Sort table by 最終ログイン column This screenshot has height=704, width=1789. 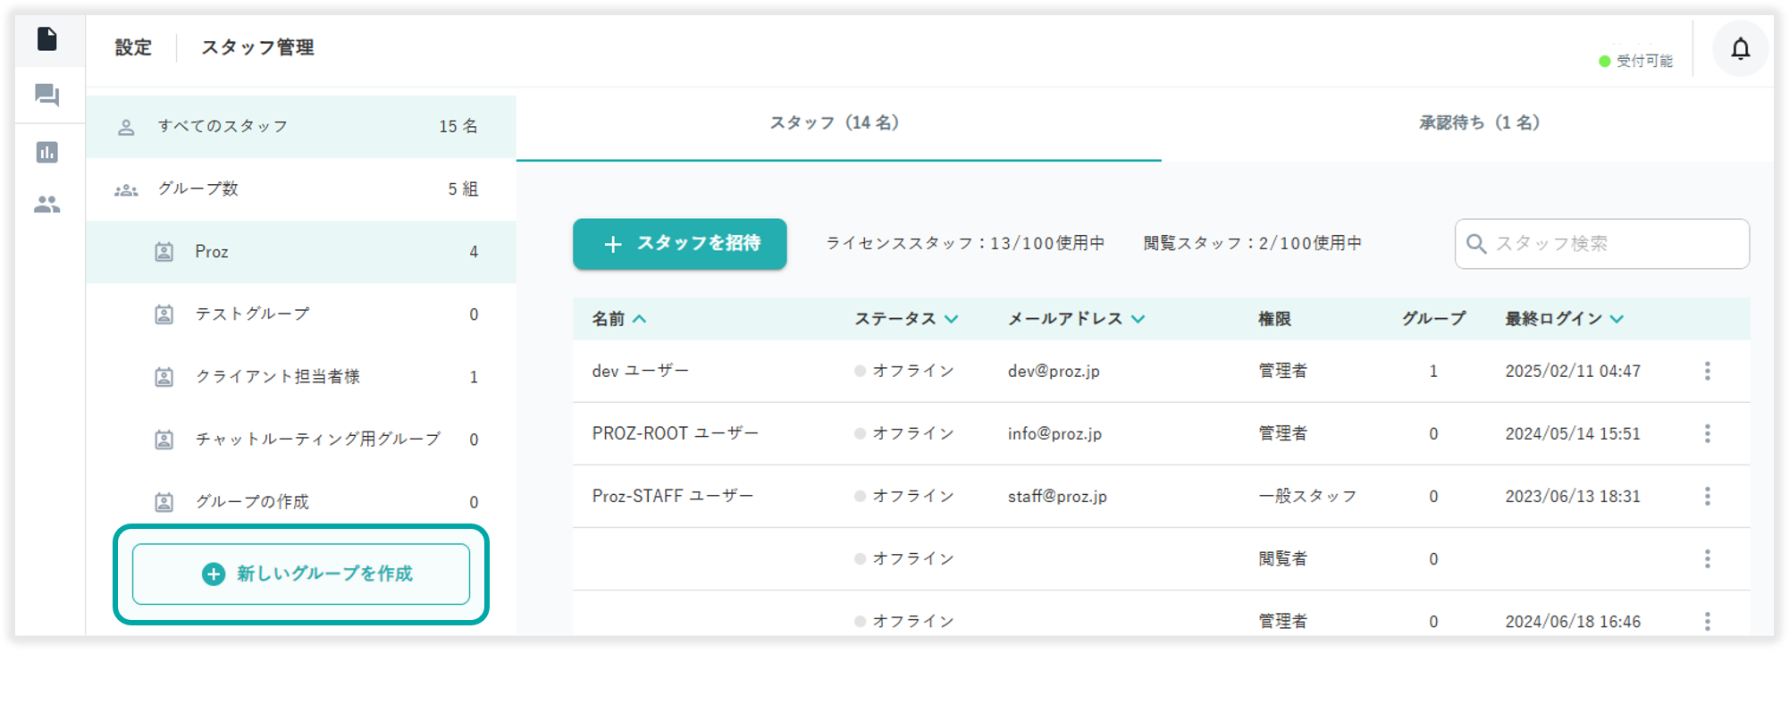[x=1563, y=319]
